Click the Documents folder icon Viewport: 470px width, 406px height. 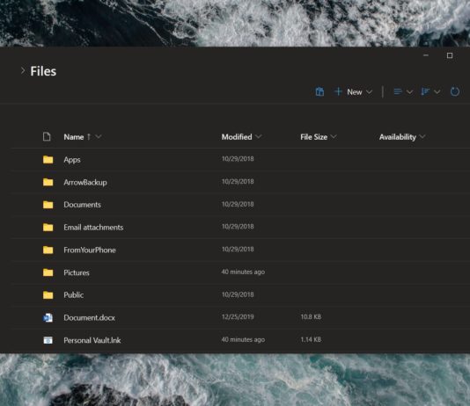48,205
